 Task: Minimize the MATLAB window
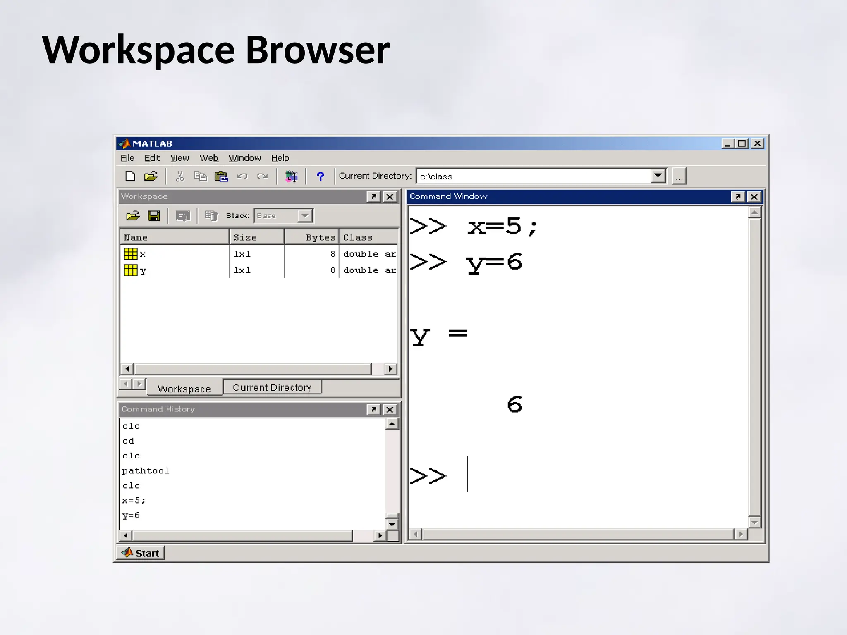[727, 143]
